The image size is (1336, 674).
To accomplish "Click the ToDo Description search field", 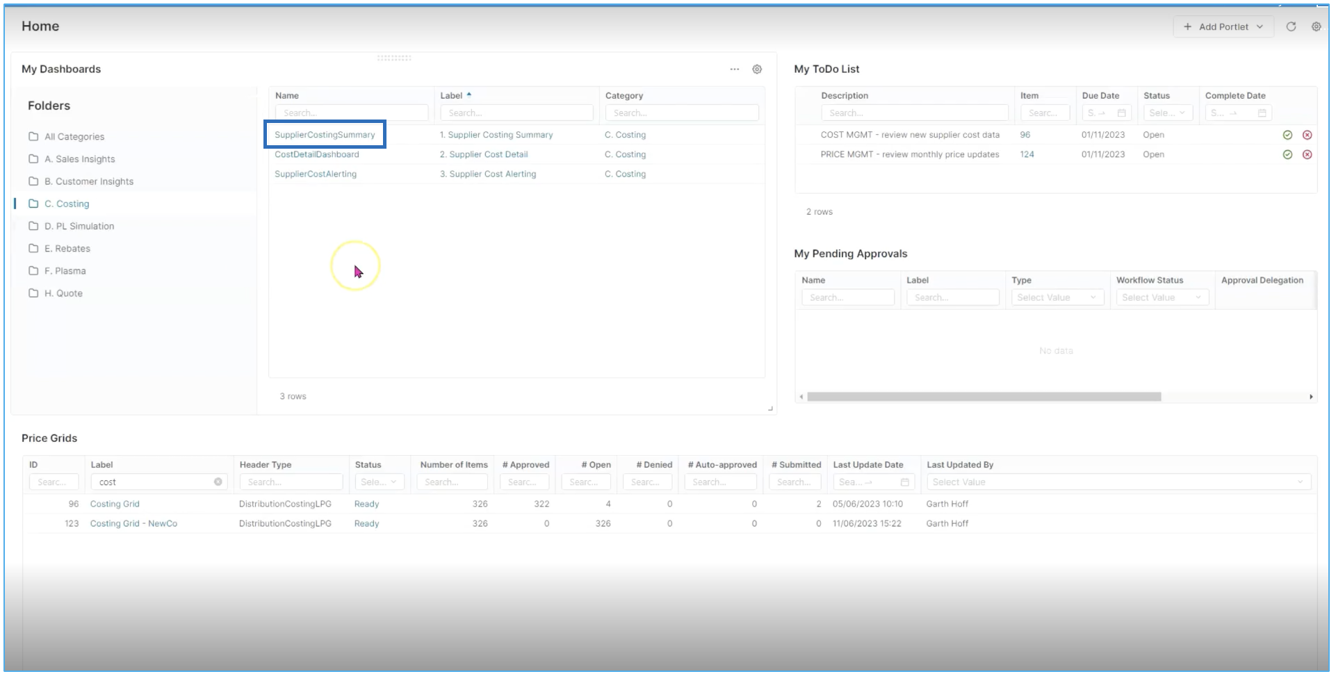I will point(913,113).
